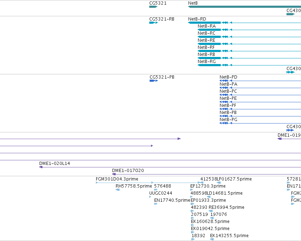Select the NetB-RF transcript exon bar
The height and width of the screenshot is (241, 301).
(x=209, y=51)
